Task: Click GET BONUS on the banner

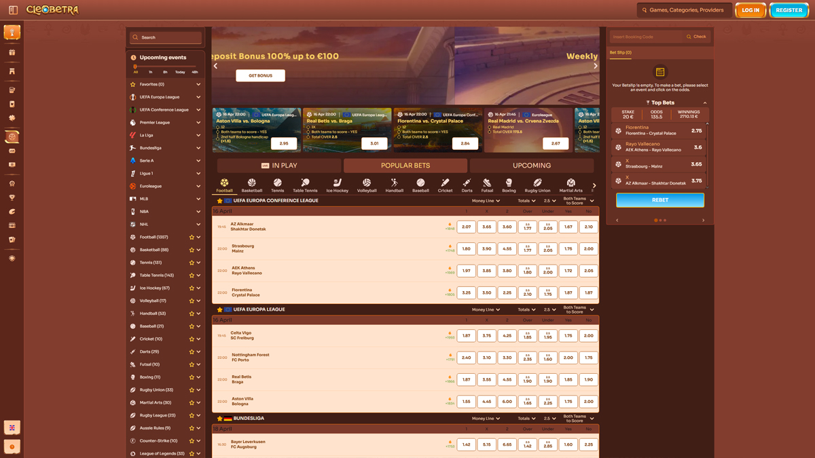Action: click(260, 75)
